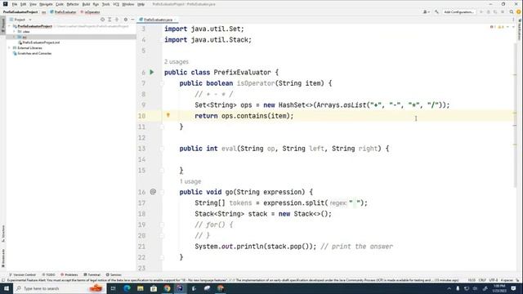Viewport: 523px width, 294px height.
Task: Open the Refactor menu
Action: tap(73, 4)
